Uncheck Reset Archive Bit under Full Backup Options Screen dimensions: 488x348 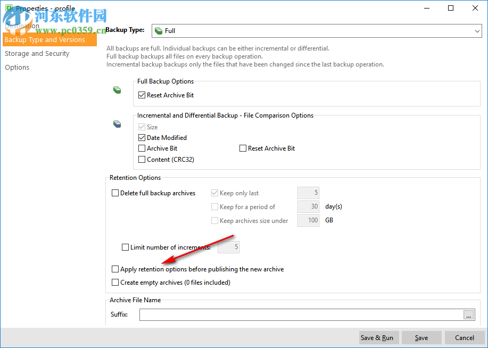click(142, 95)
